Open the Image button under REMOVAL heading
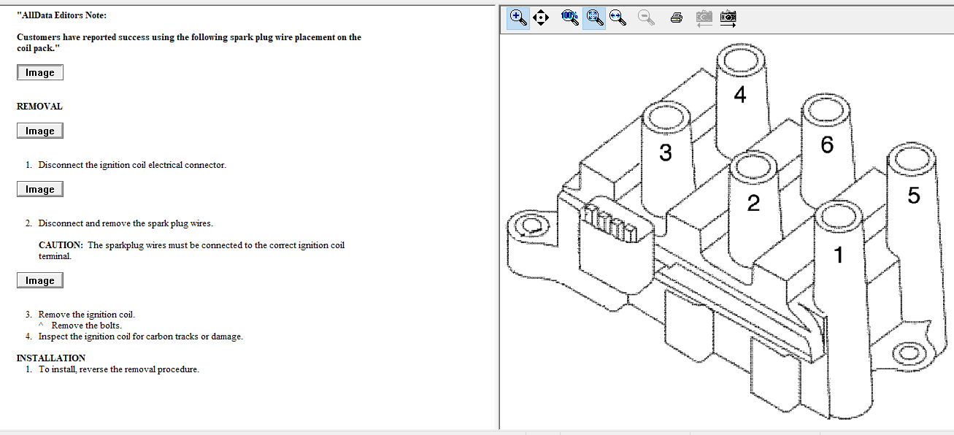The width and height of the screenshot is (954, 435). tap(40, 131)
